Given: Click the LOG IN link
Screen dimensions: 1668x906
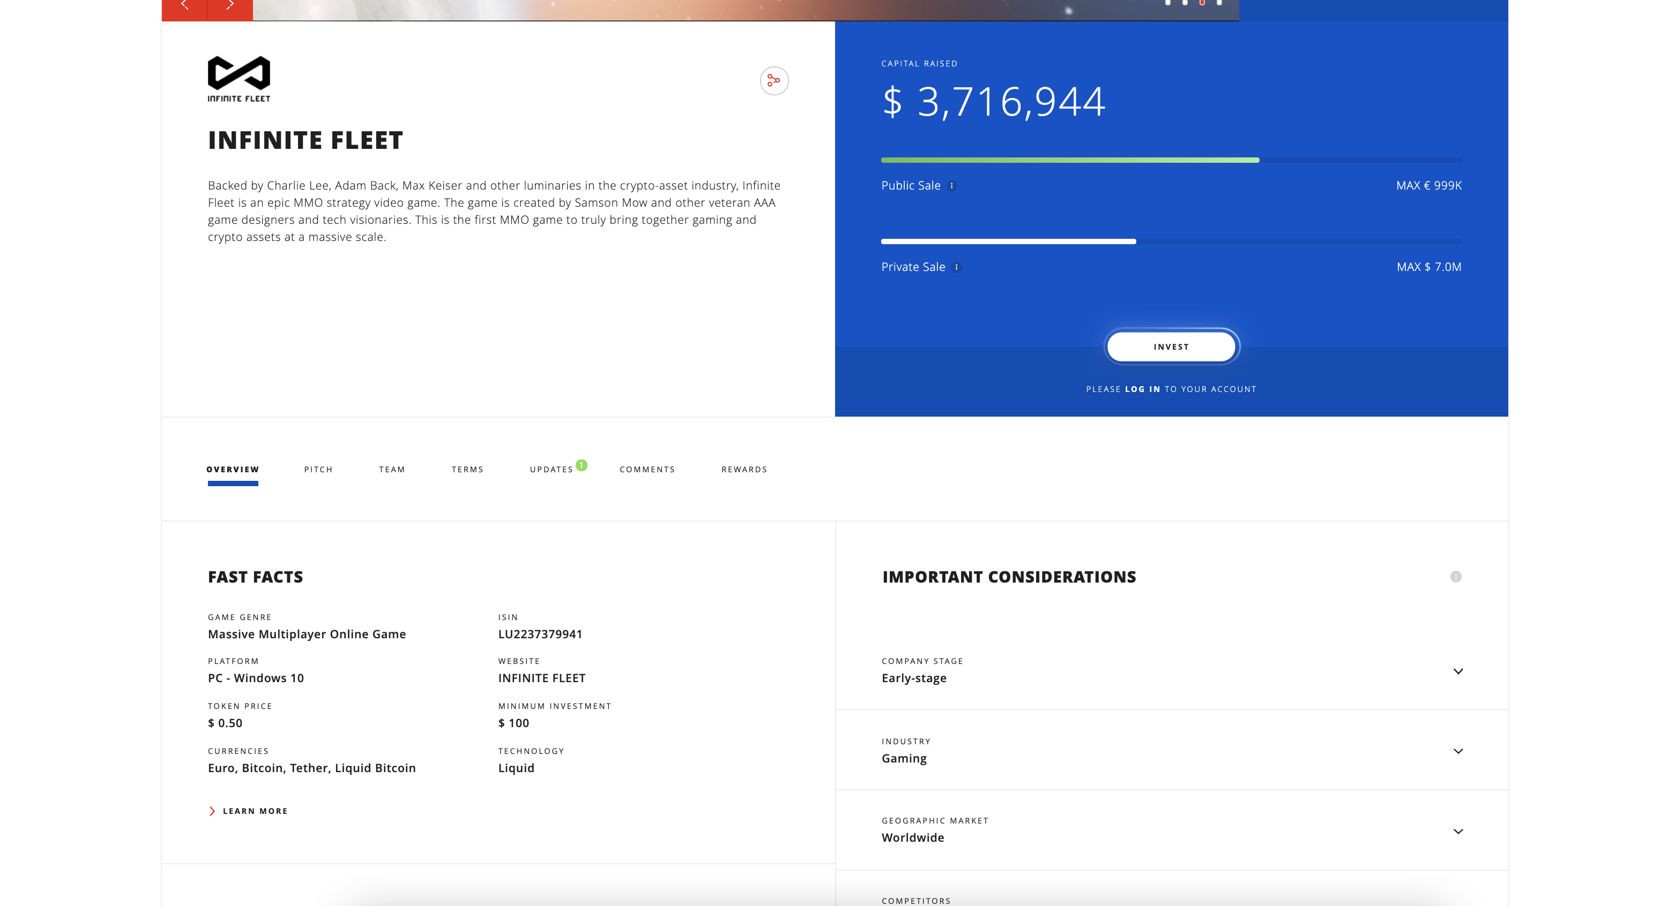Looking at the screenshot, I should (1143, 389).
